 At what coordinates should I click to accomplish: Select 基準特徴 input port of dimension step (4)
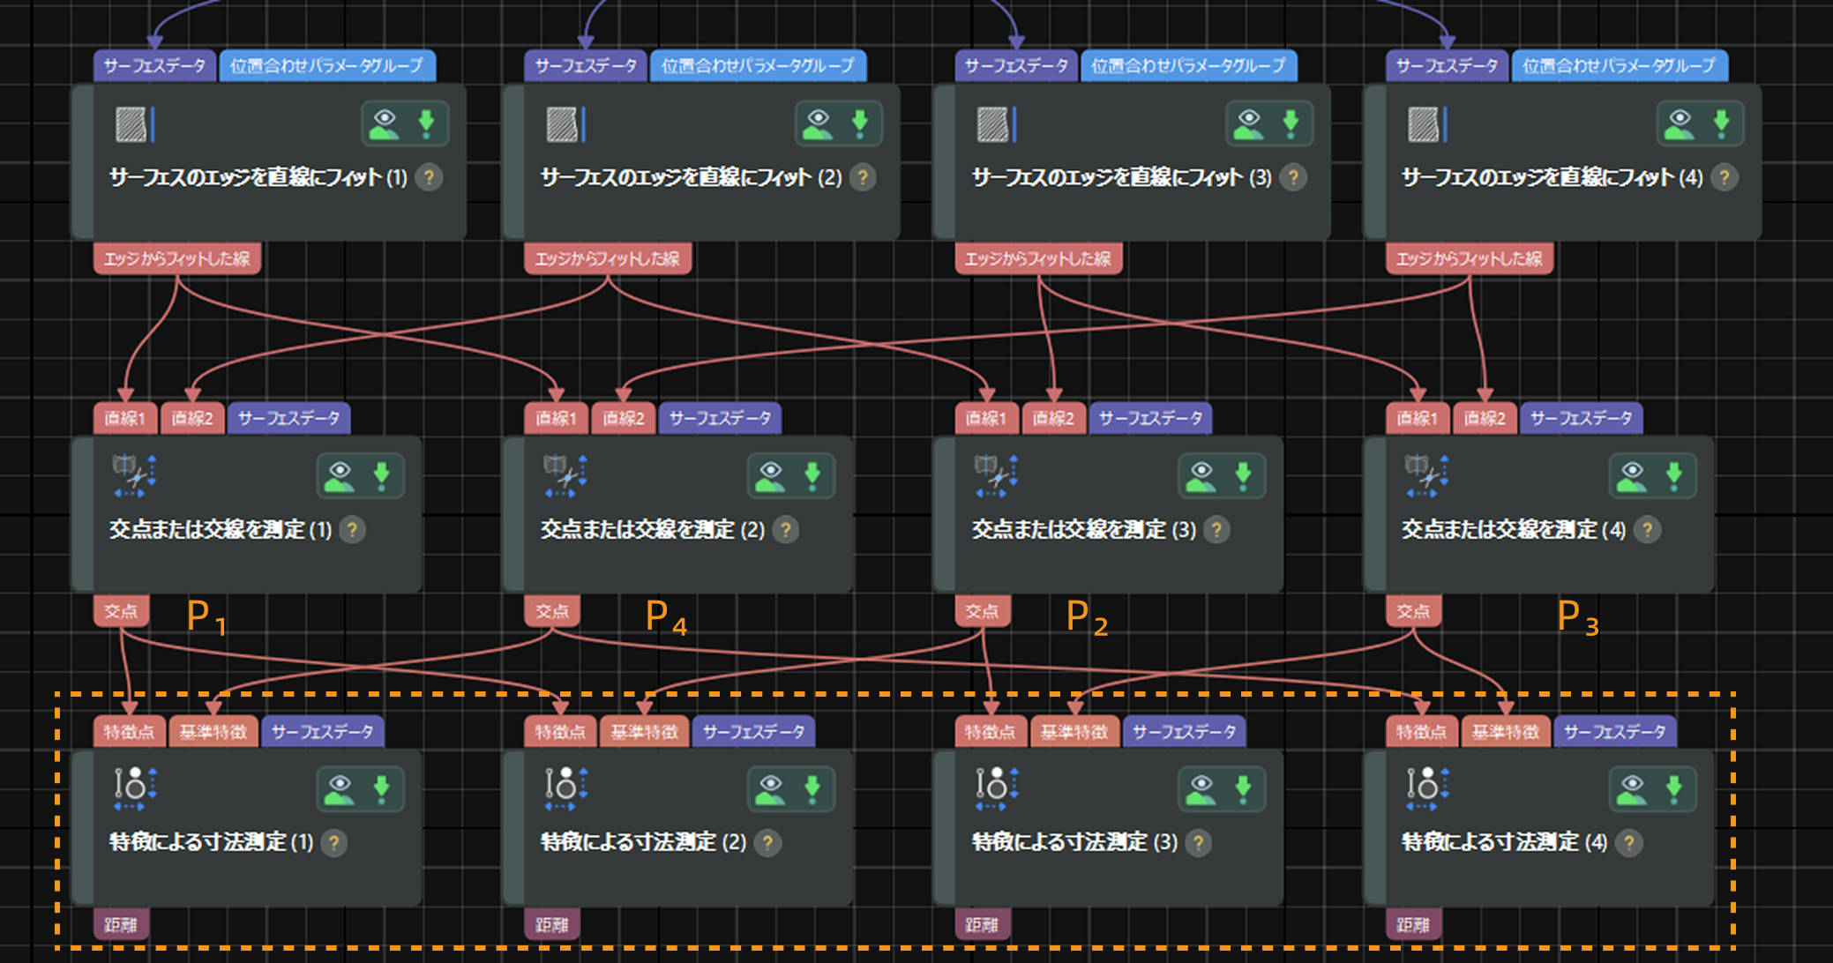point(1506,732)
